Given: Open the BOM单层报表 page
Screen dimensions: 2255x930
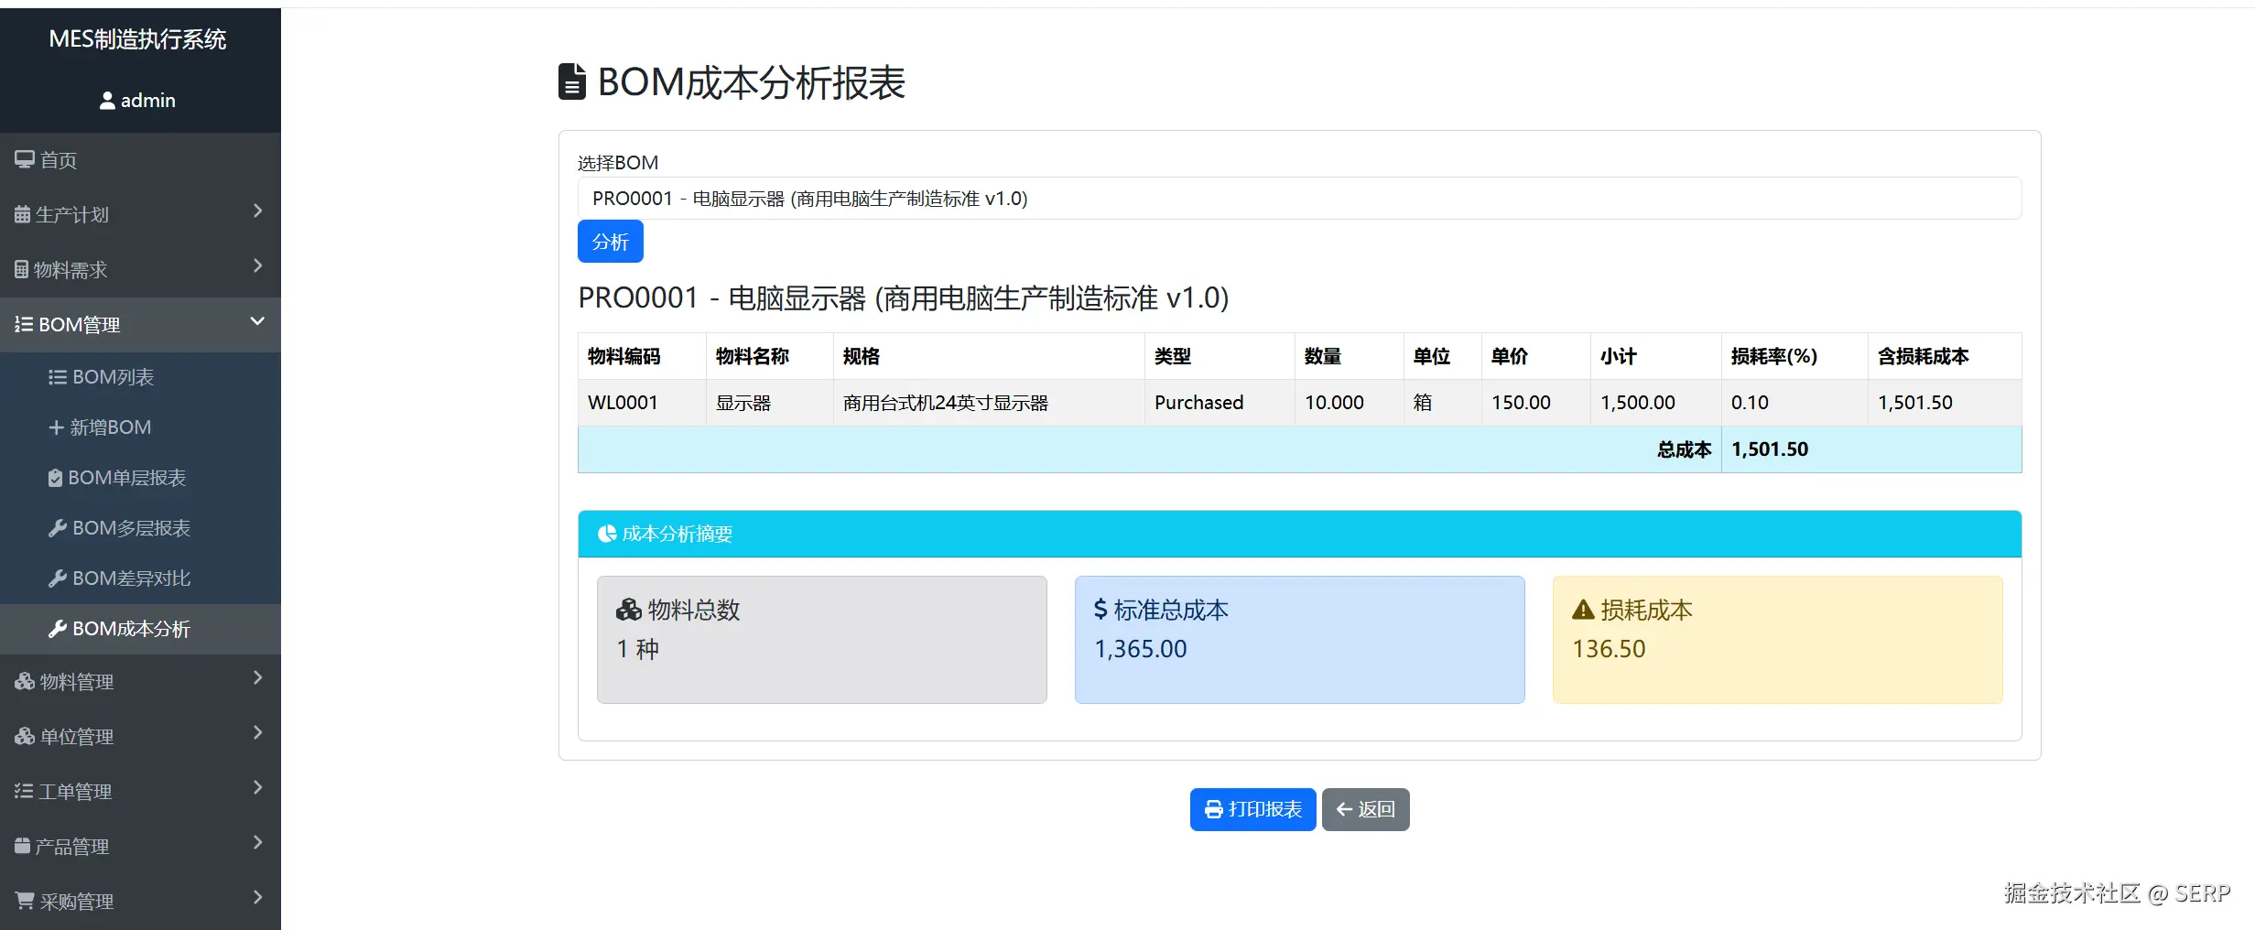Looking at the screenshot, I should point(140,478).
